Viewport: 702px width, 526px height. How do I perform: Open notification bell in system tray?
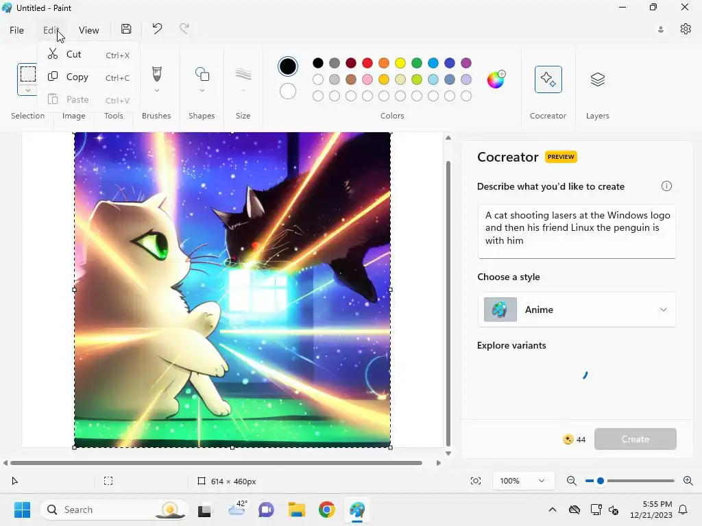[x=683, y=510]
